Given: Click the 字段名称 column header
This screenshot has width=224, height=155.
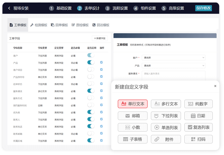Looking at the screenshot, I should tap(18, 48).
